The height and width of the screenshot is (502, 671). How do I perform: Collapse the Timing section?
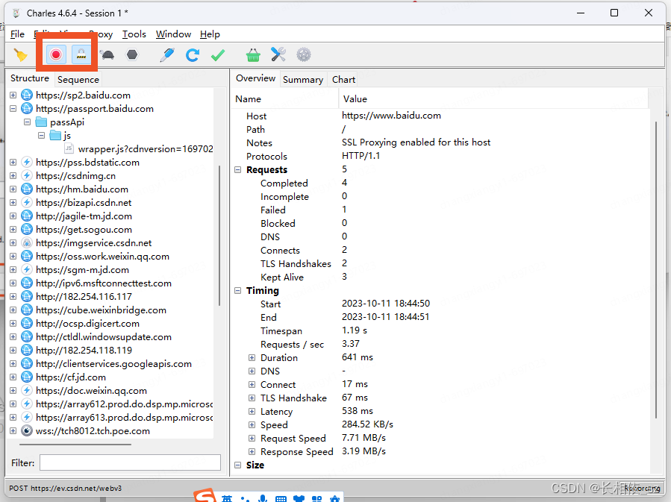pyautogui.click(x=238, y=290)
